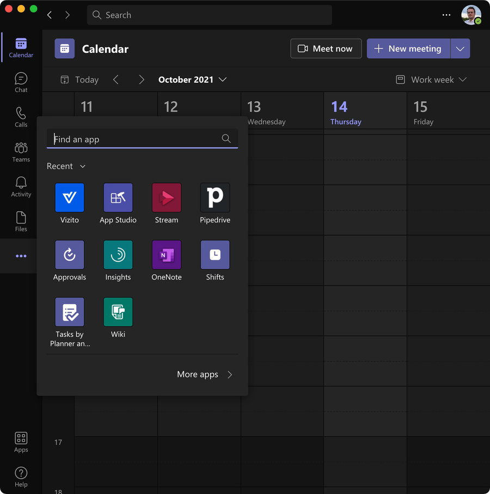The height and width of the screenshot is (494, 490).
Task: Open Pipedrive app
Action: click(x=215, y=197)
